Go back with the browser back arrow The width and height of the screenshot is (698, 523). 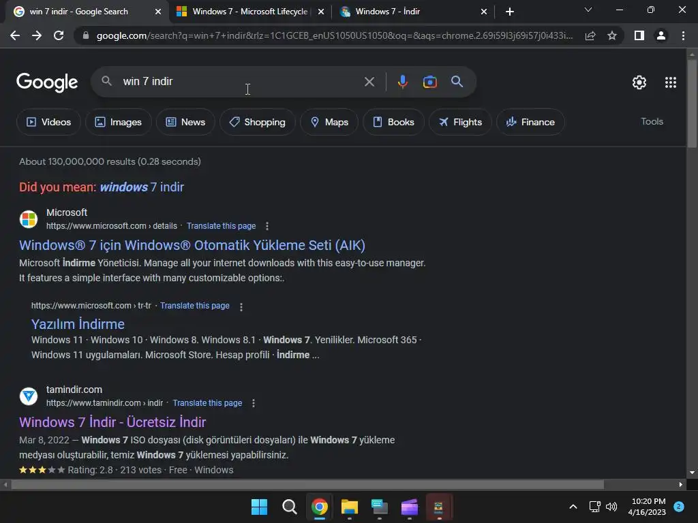pos(15,35)
